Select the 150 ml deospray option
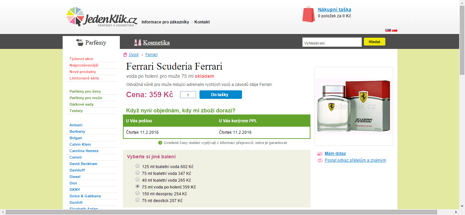This screenshot has height=215, width=465. pyautogui.click(x=137, y=194)
